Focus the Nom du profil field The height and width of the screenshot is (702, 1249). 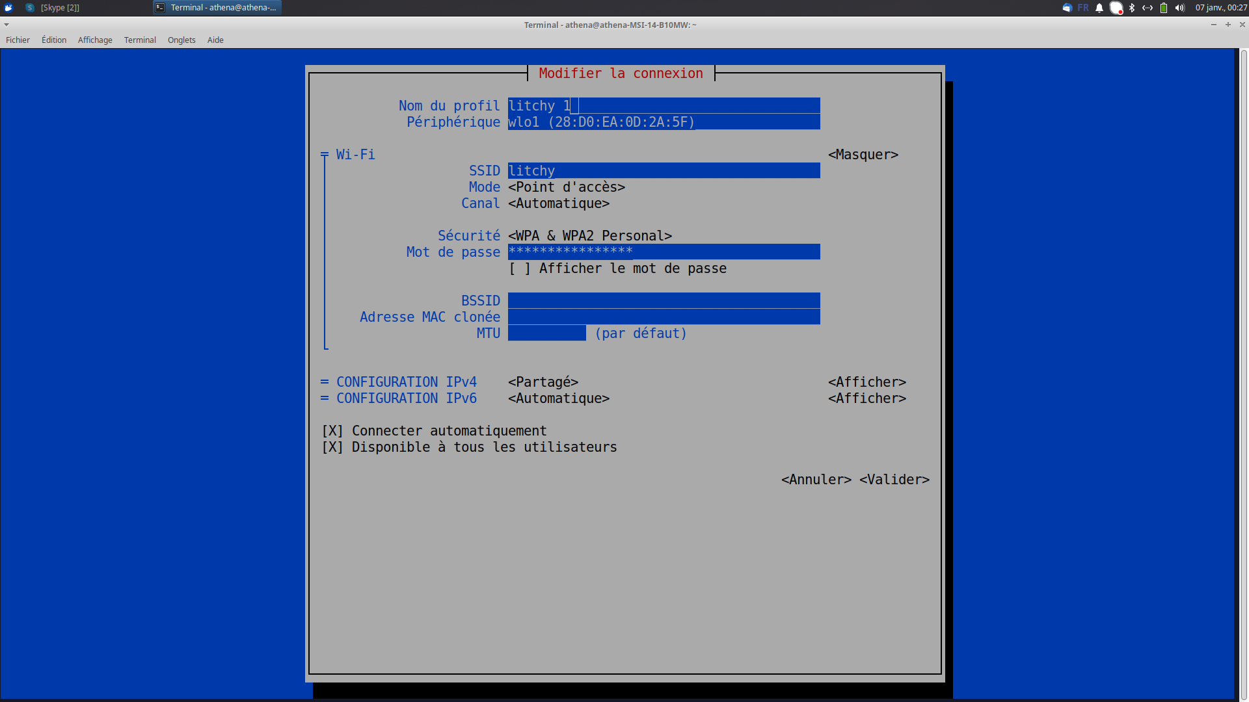664,105
